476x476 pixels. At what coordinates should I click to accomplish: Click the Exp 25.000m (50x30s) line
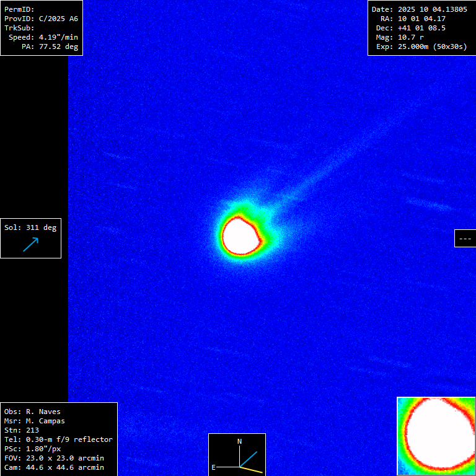421,46
